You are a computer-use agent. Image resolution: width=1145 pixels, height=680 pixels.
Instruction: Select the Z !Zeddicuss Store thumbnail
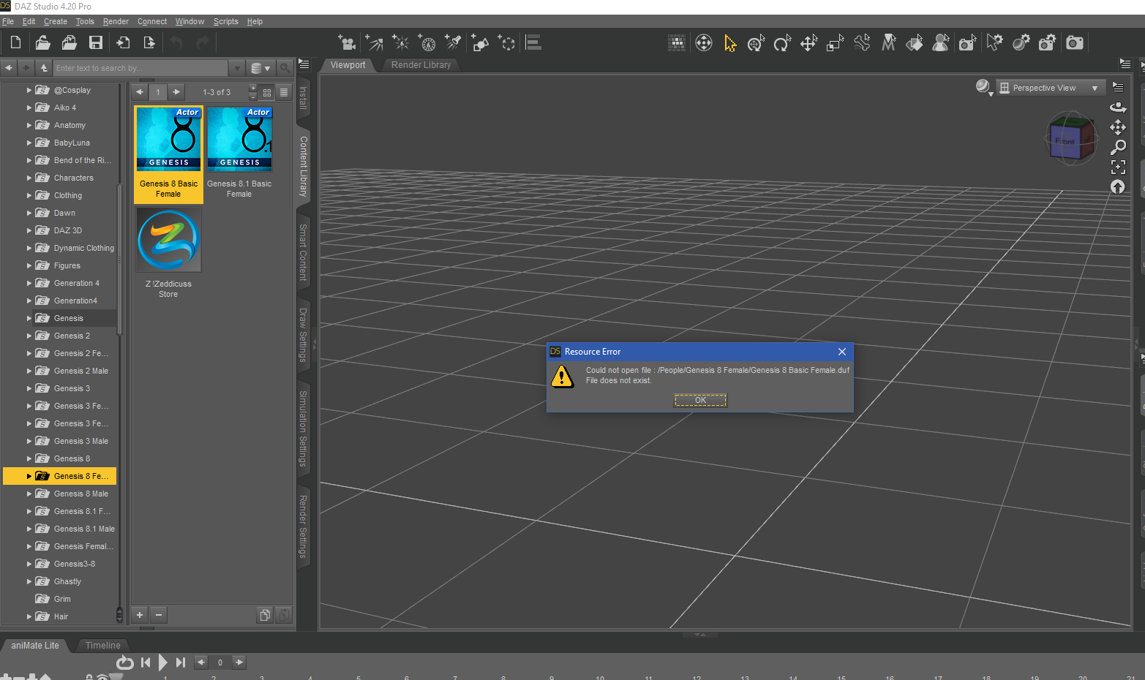tap(168, 254)
